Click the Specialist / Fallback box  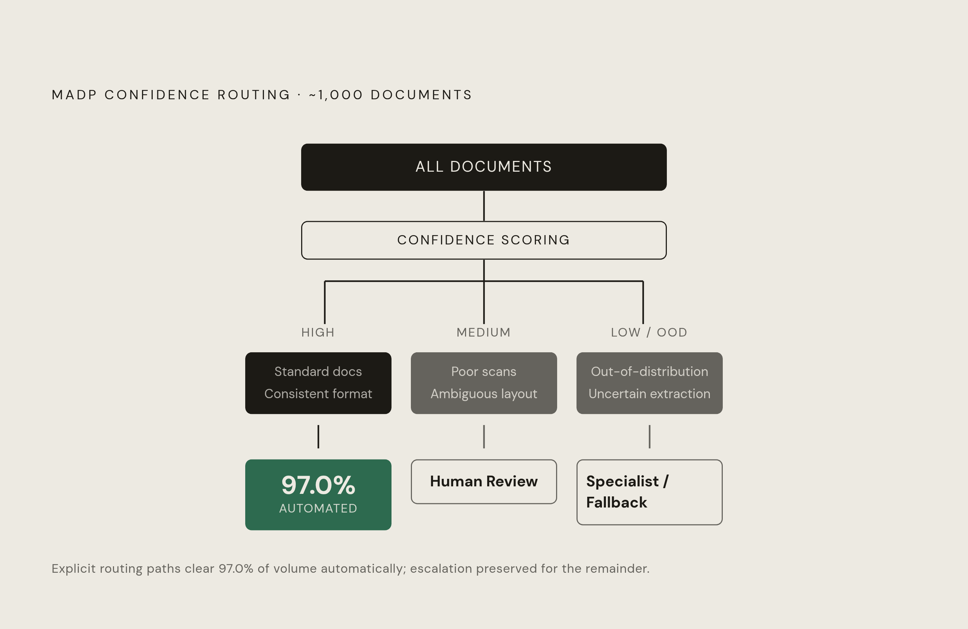(649, 492)
